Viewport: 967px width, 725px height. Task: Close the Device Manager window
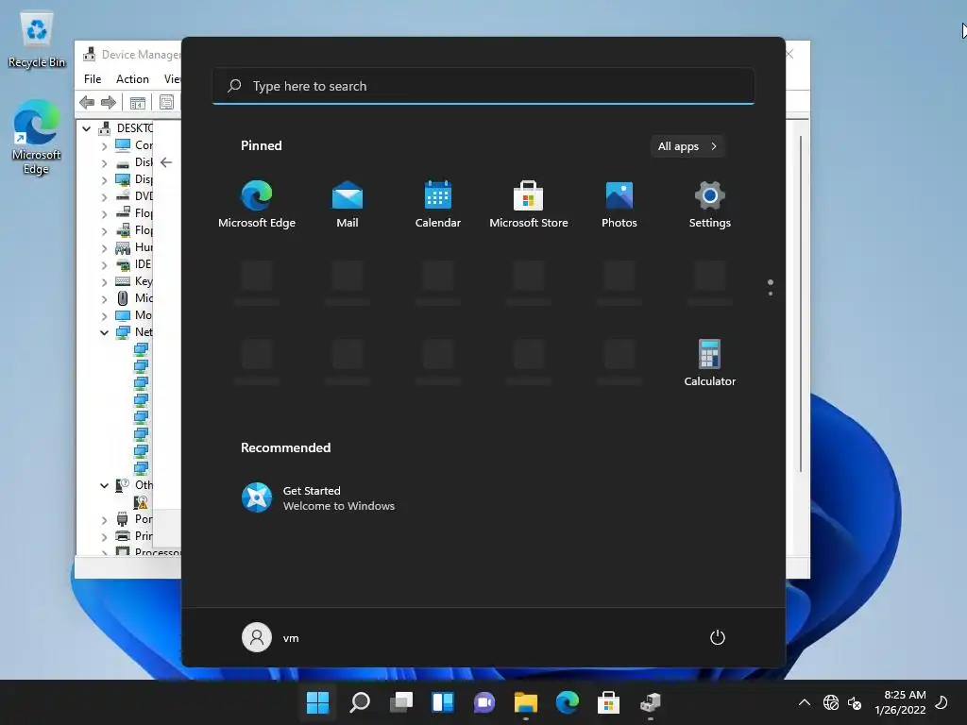pos(790,54)
